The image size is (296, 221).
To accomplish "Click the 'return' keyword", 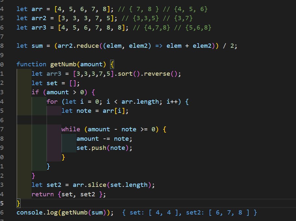I will [43, 194].
